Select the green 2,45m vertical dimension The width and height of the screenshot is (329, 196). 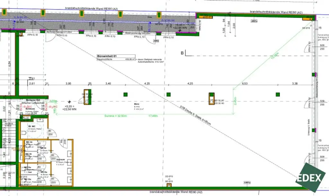coord(235,100)
